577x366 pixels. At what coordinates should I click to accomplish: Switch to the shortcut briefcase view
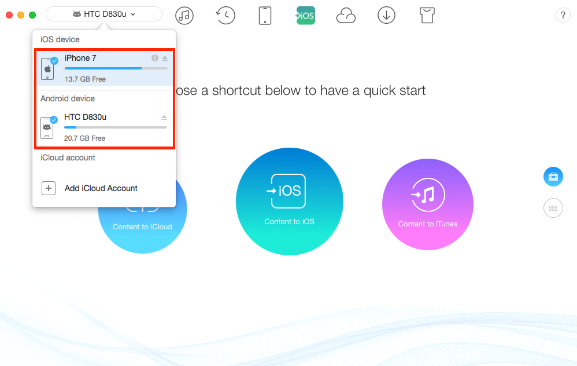(553, 177)
